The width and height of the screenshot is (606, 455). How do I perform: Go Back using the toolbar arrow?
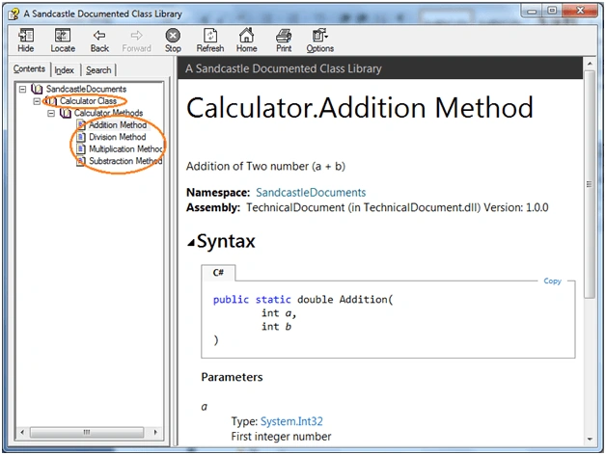point(99,40)
